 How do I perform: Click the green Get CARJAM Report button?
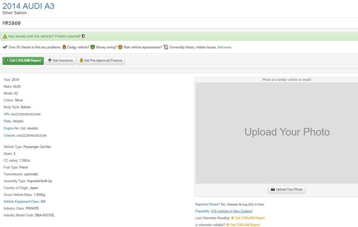coord(23,61)
